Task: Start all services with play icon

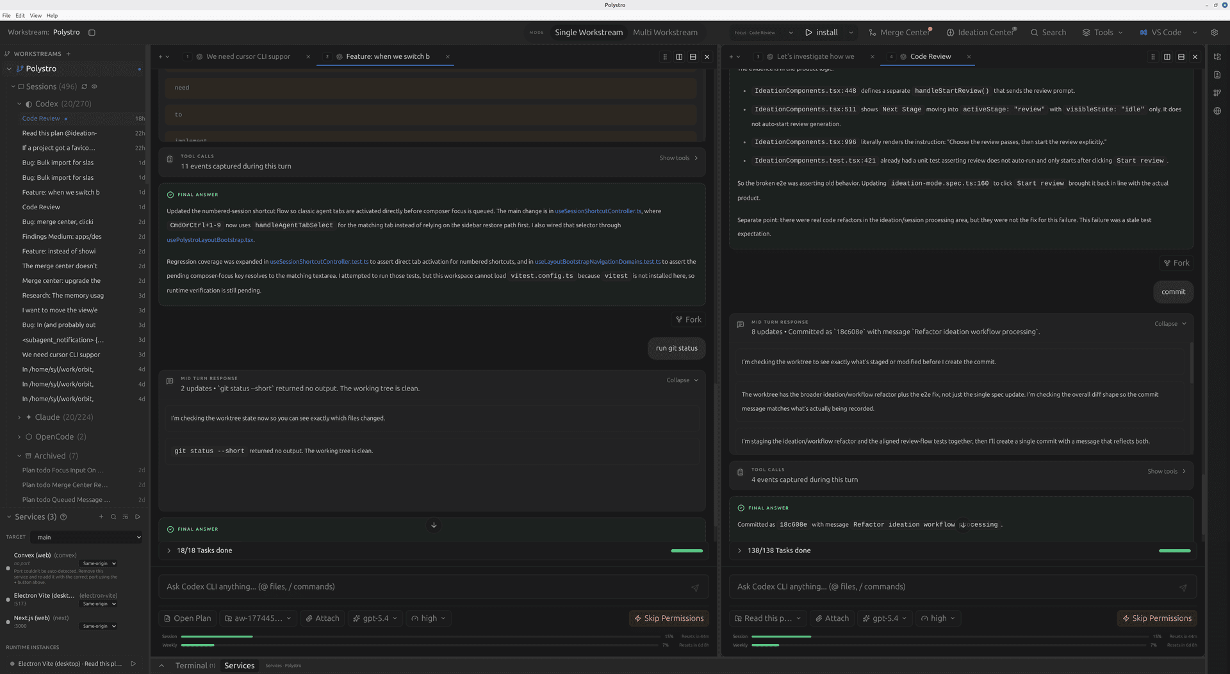Action: [138, 517]
